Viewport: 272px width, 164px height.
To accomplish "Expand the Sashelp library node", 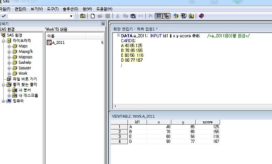I will tap(9, 63).
